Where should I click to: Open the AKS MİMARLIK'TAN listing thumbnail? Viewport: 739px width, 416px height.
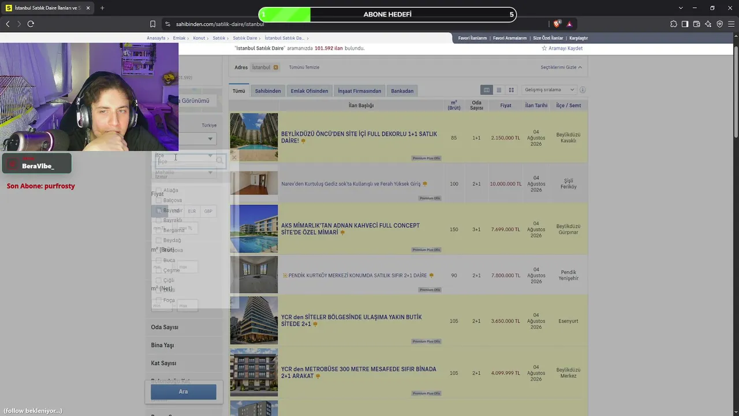[254, 229]
